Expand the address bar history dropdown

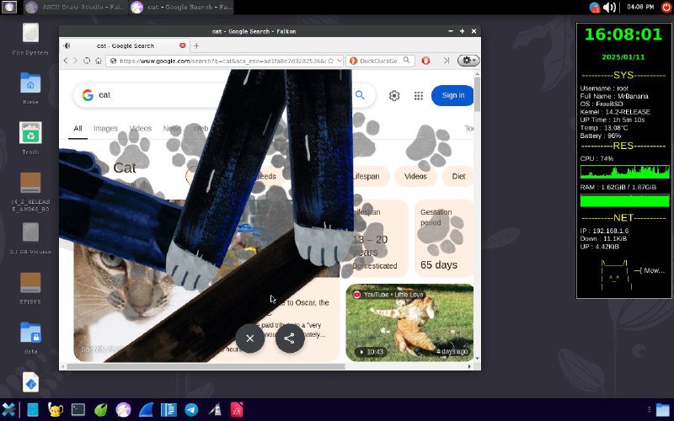pos(340,61)
